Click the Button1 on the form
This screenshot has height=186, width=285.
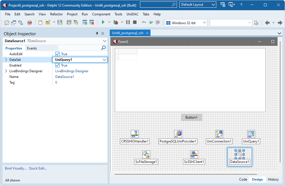[x=192, y=117]
